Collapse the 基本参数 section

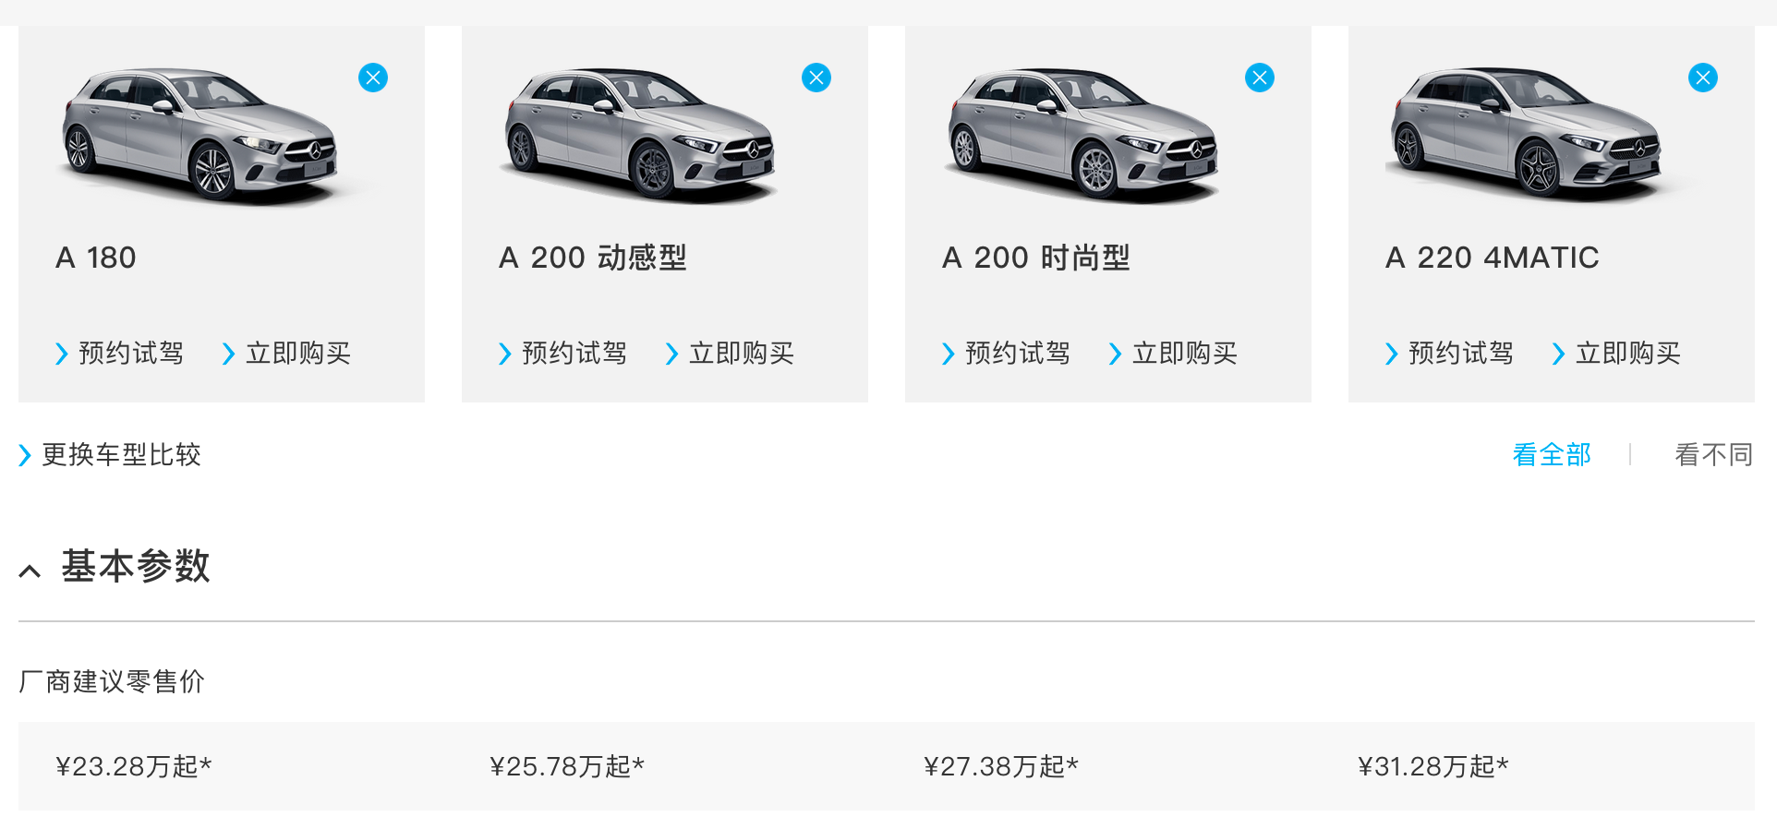click(x=30, y=571)
